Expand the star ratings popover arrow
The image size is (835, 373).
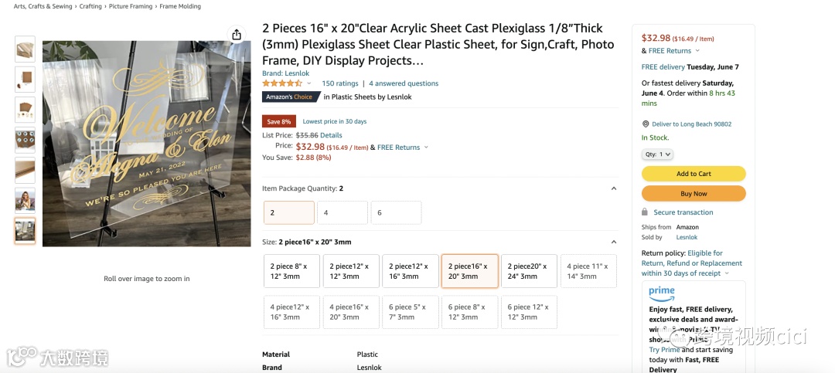pyautogui.click(x=309, y=83)
